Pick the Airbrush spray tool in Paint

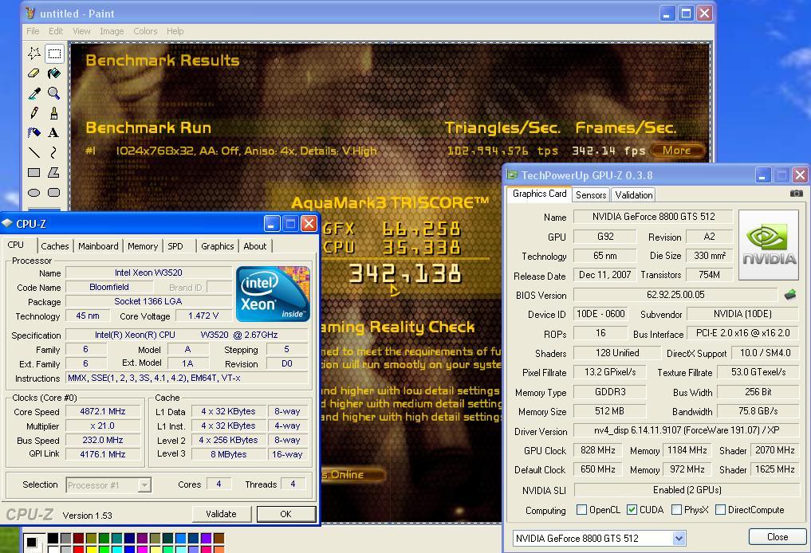(34, 133)
